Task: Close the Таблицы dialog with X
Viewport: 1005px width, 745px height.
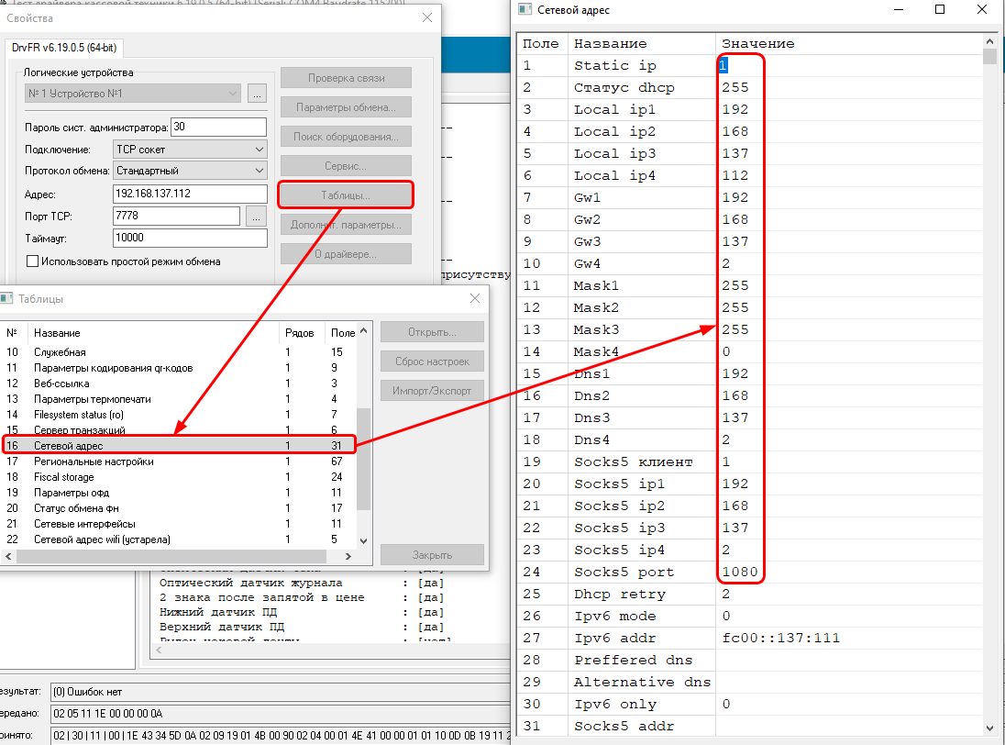Action: pyautogui.click(x=475, y=299)
